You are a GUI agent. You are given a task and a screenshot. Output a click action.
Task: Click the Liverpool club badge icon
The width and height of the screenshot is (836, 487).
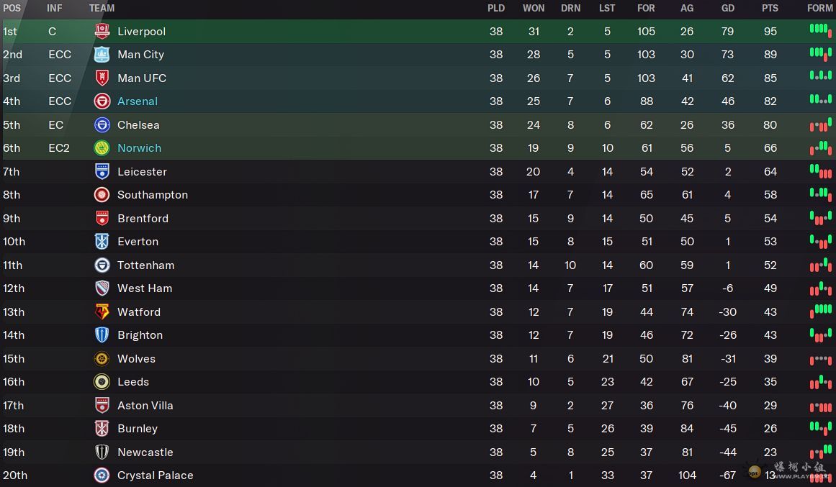102,32
